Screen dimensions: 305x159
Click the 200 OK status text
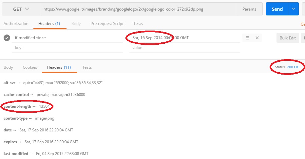click(x=293, y=67)
